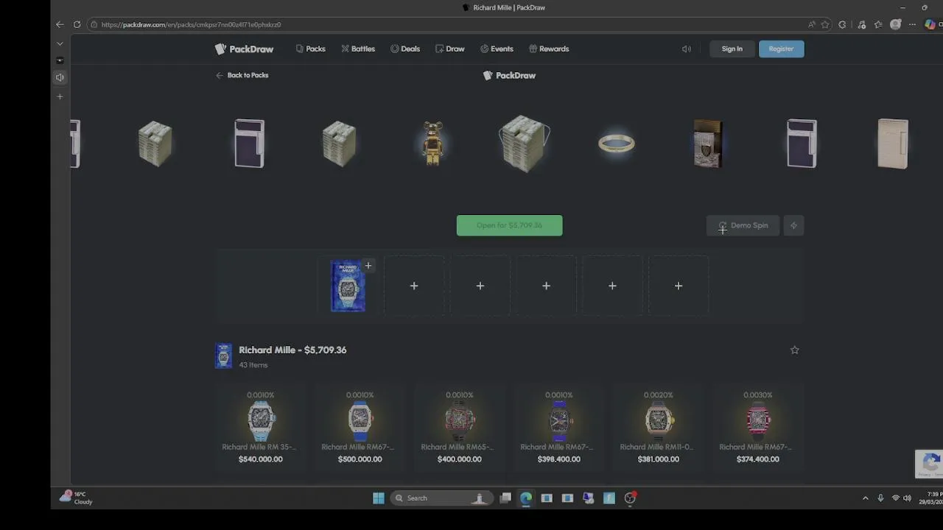Open the $381,000.00 Richard Mille RM11 watch
943x530 pixels.
click(x=658, y=428)
